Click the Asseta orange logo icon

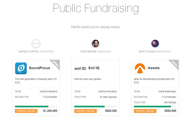point(140,68)
